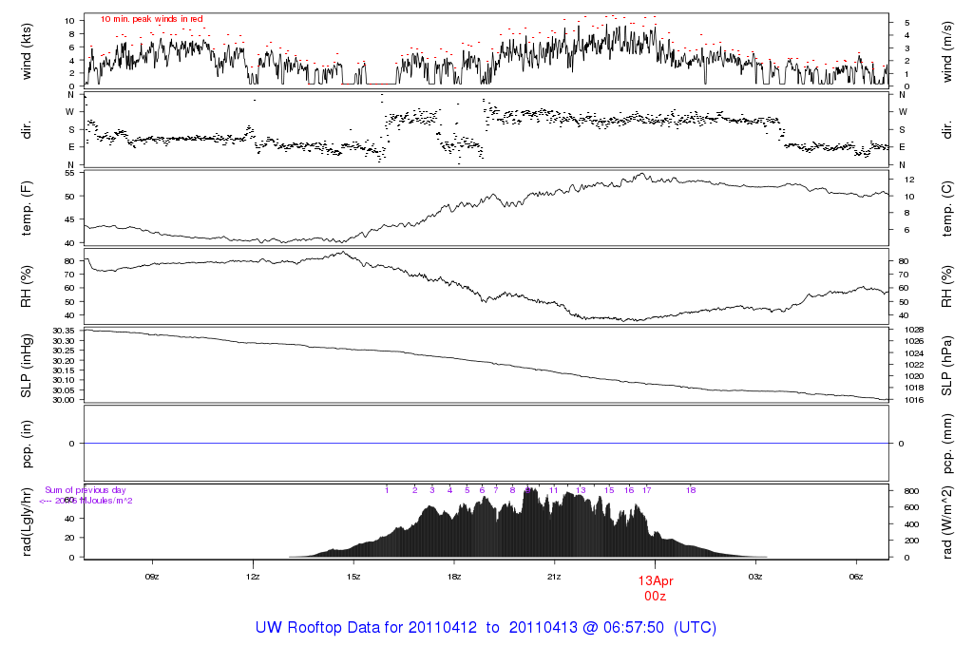Click the 12z time axis label

(253, 576)
